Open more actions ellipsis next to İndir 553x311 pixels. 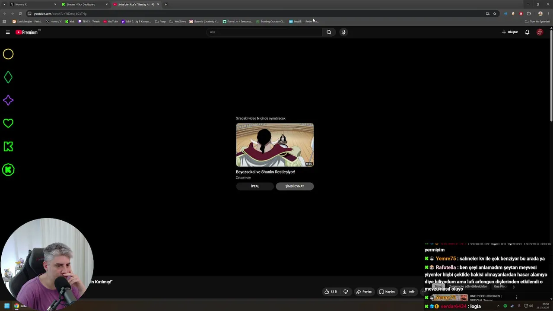424,292
